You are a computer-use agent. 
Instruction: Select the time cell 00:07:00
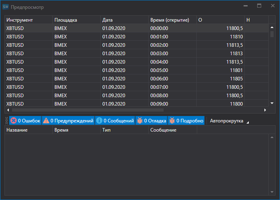(x=173, y=87)
